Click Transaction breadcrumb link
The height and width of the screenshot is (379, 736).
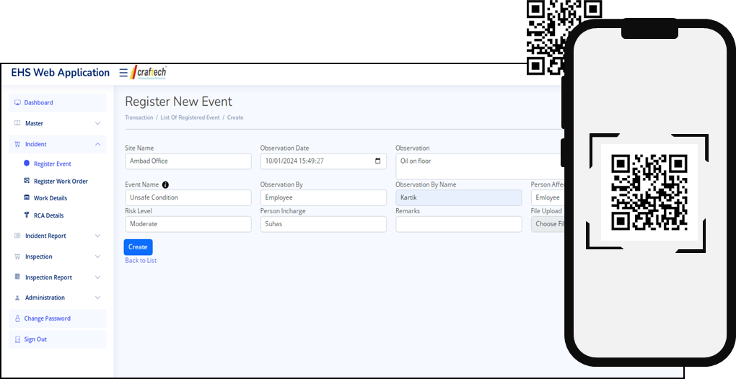tap(139, 117)
